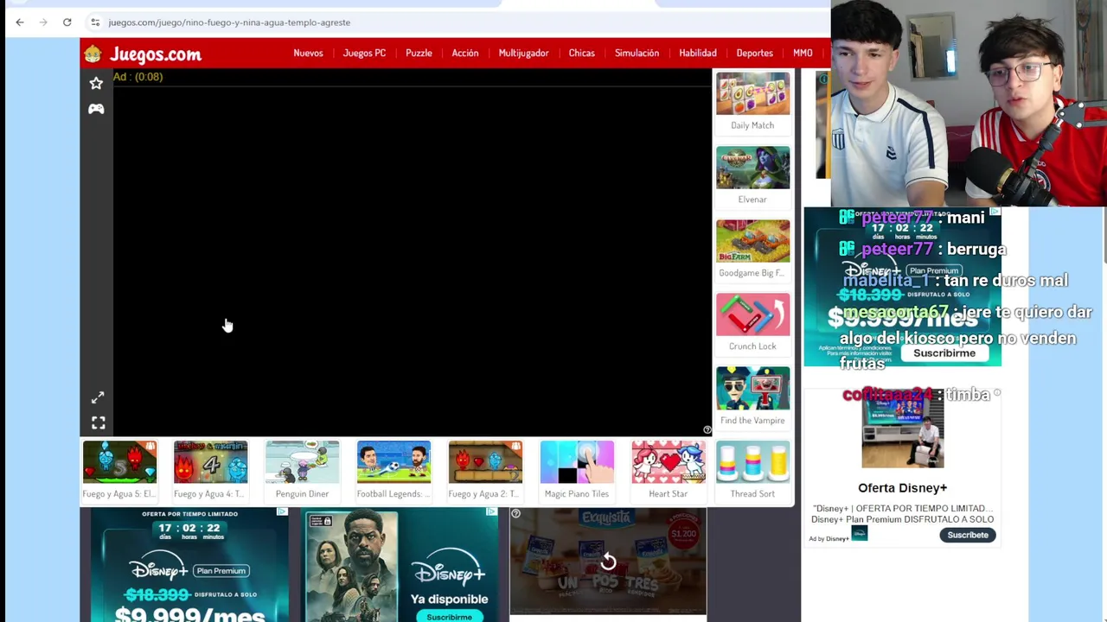
Task: Click the browser forward arrow
Action: [x=43, y=22]
